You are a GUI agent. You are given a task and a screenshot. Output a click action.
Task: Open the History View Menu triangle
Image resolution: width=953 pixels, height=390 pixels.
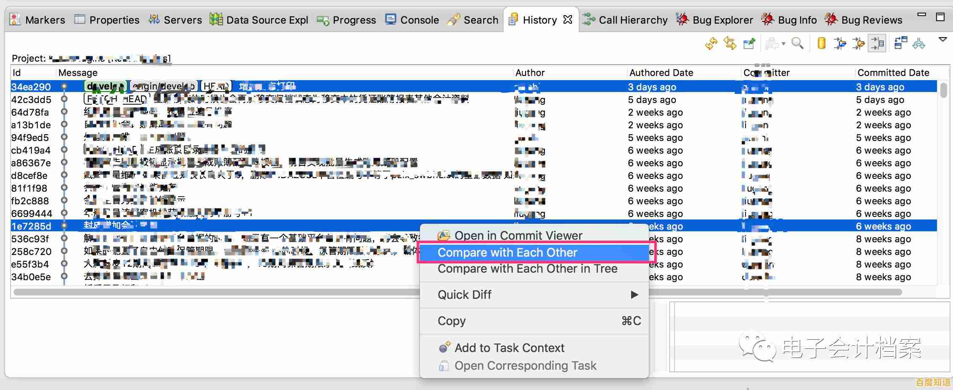pos(942,40)
